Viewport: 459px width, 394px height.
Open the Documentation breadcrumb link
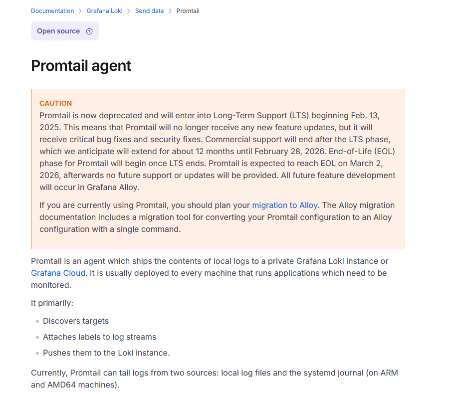52,11
